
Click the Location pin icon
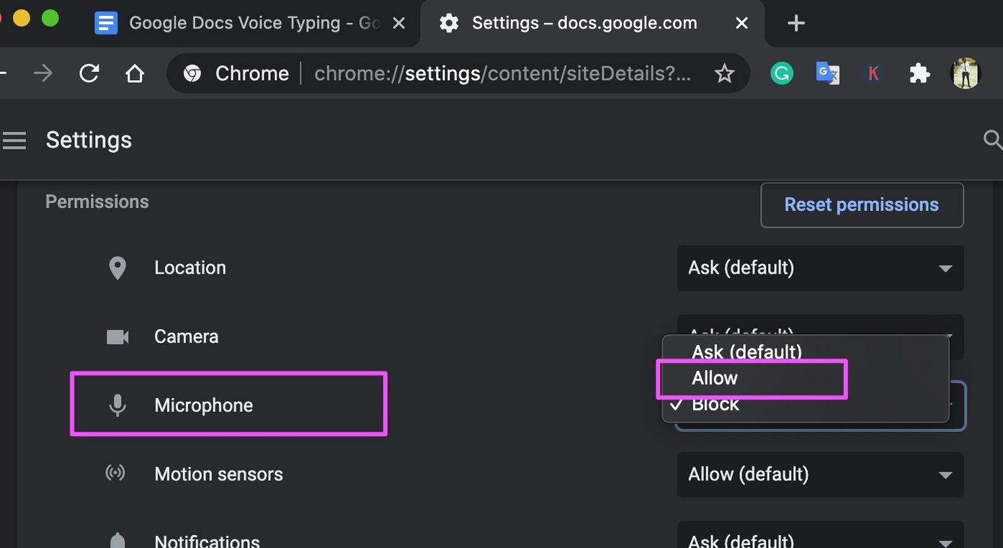coord(117,268)
